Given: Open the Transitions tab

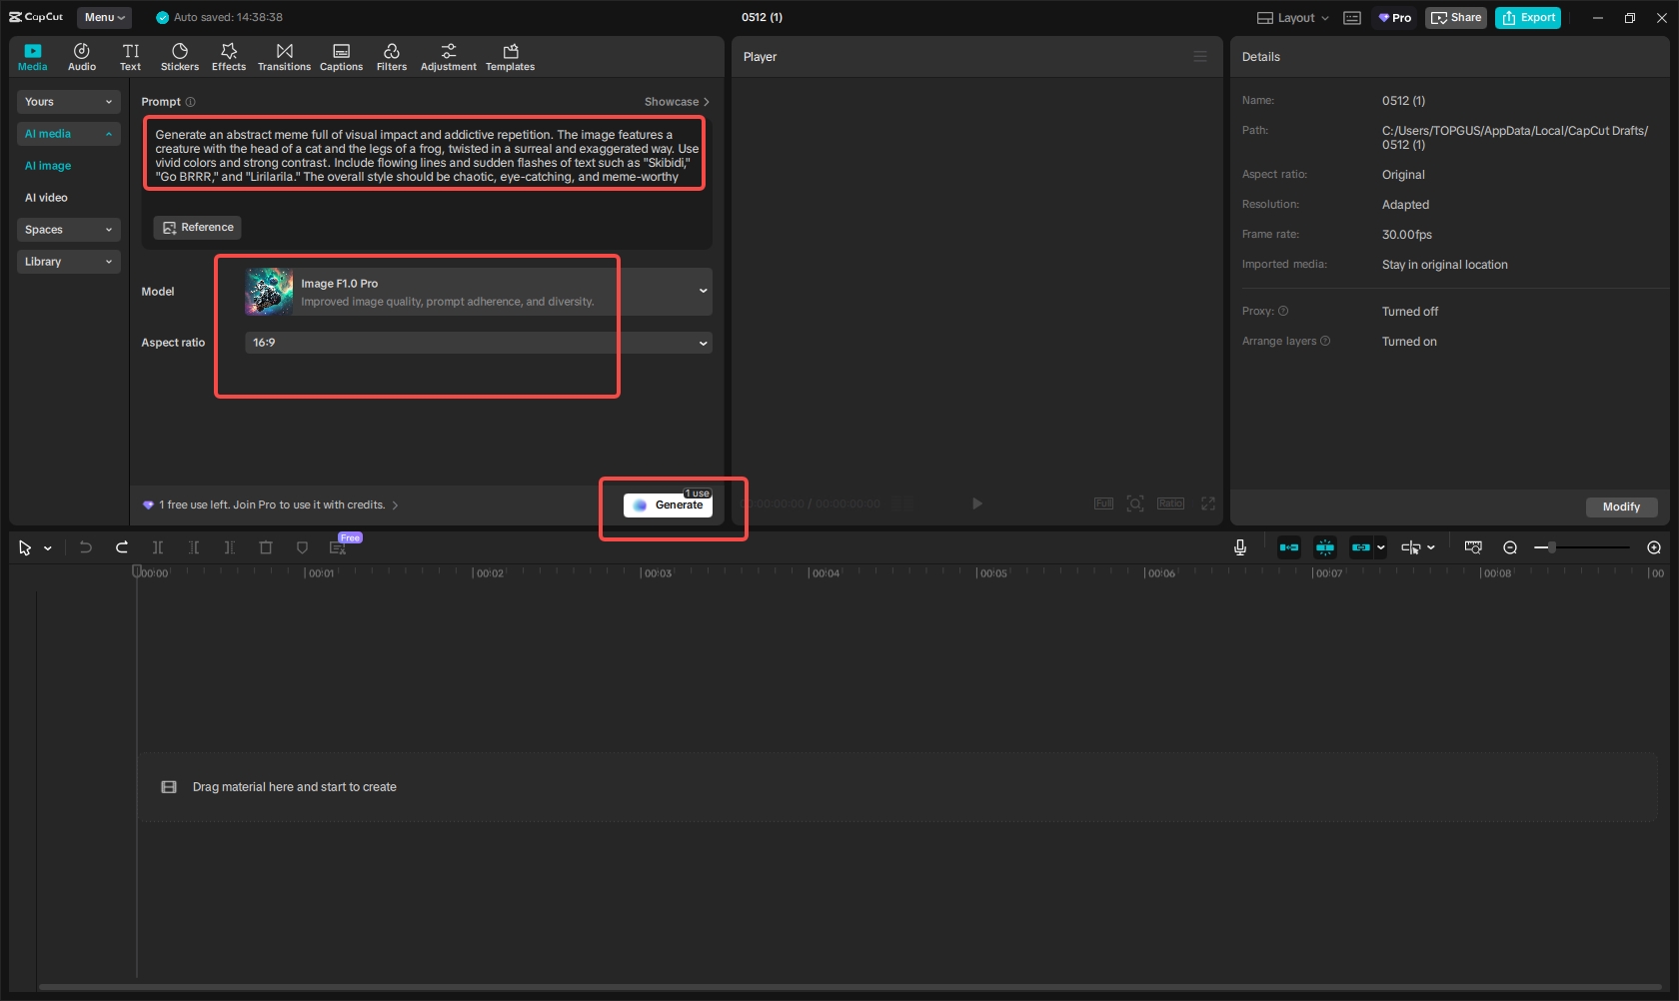Looking at the screenshot, I should [284, 57].
